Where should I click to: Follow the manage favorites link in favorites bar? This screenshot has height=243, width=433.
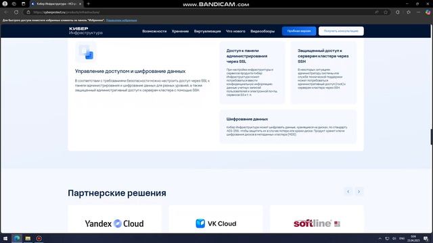[x=121, y=20]
